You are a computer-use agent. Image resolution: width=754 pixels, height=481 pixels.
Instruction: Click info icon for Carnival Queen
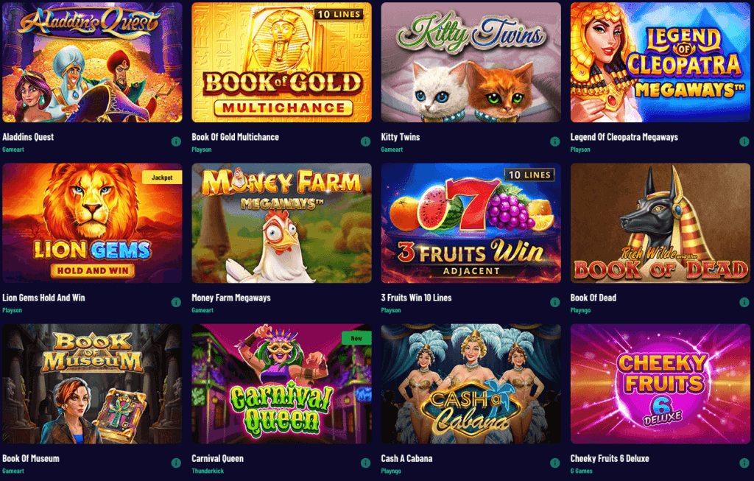tap(365, 463)
